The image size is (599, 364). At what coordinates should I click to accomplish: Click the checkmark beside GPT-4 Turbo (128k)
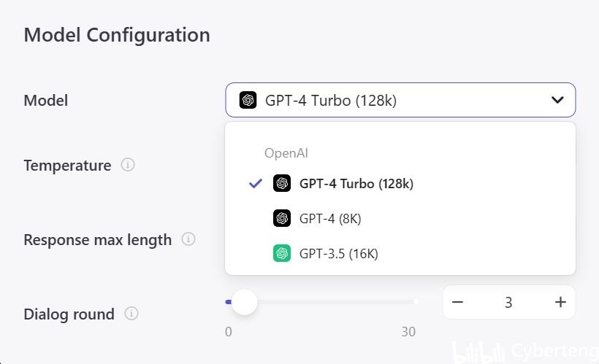pyautogui.click(x=255, y=184)
